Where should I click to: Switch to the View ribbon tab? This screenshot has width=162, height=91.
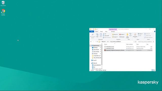tap(106, 31)
